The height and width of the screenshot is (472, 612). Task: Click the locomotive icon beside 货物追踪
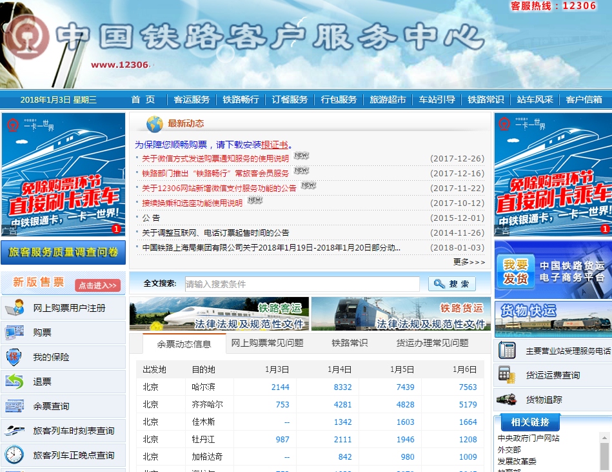[x=507, y=399]
